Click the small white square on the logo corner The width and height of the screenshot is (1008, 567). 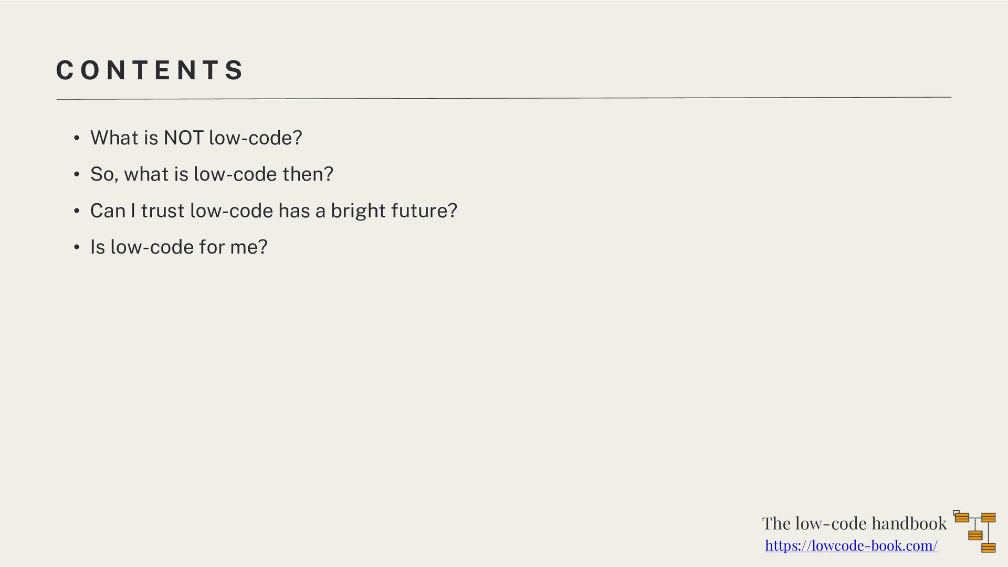955,512
